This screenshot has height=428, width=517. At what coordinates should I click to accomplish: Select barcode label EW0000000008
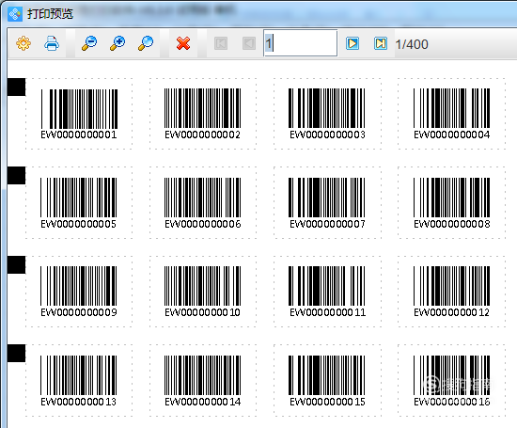pyautogui.click(x=452, y=202)
